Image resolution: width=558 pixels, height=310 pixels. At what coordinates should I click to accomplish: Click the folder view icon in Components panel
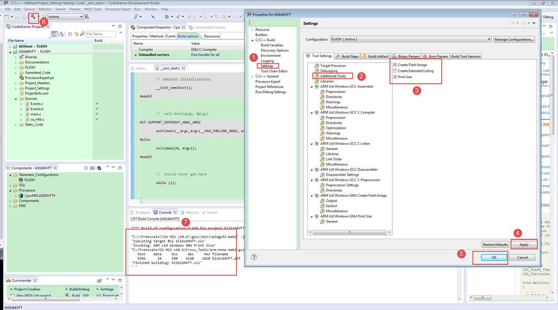[x=93, y=168]
